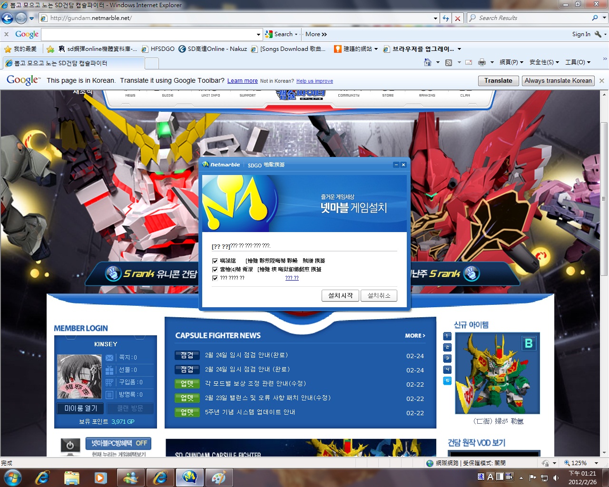Toggle the third installer option checkbox

pyautogui.click(x=215, y=278)
